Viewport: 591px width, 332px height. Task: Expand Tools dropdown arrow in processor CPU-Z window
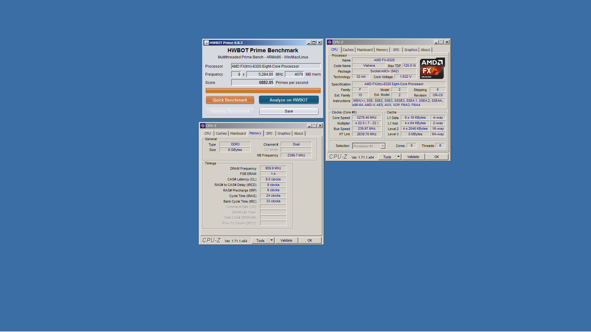(398, 157)
